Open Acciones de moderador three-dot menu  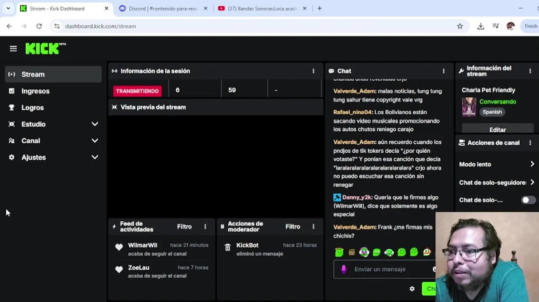(x=313, y=226)
